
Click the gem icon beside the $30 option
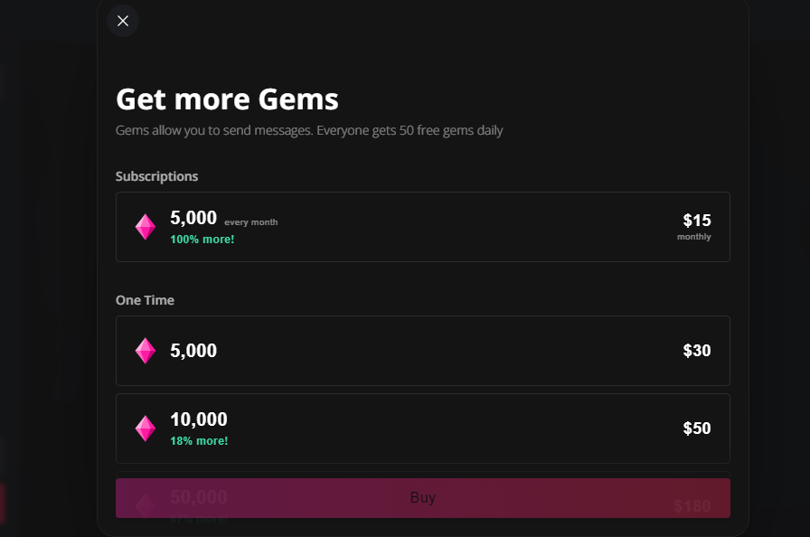point(146,351)
